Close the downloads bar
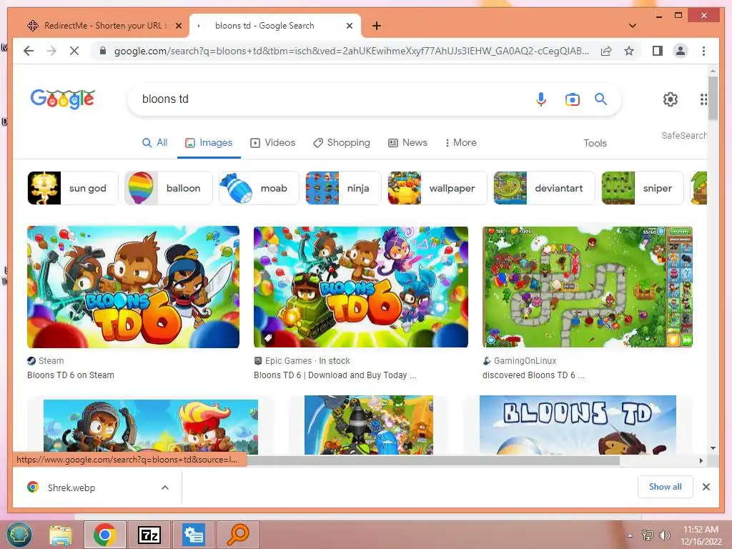The image size is (732, 549). (706, 487)
